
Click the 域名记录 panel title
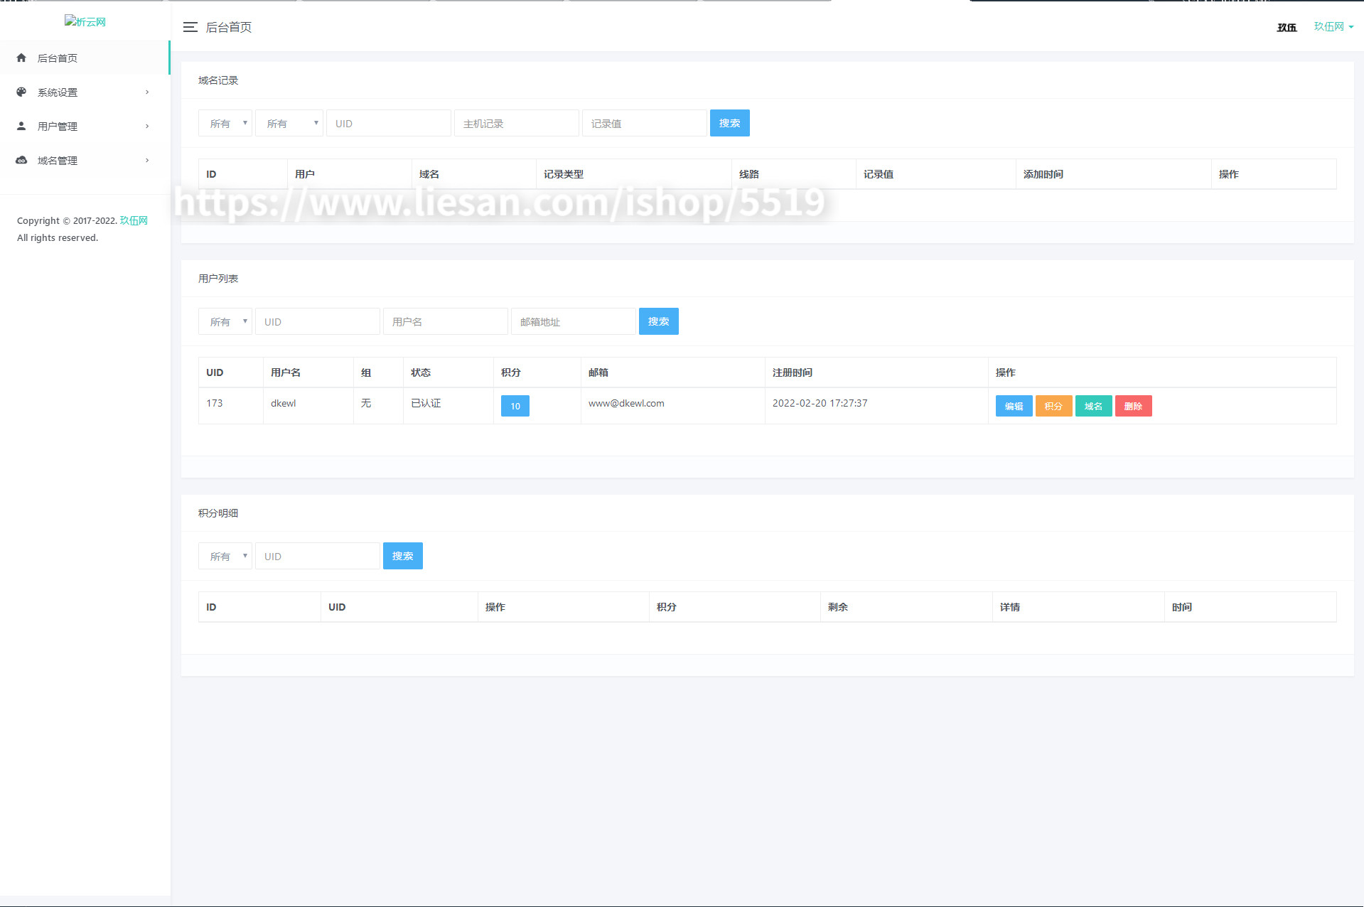pyautogui.click(x=218, y=80)
